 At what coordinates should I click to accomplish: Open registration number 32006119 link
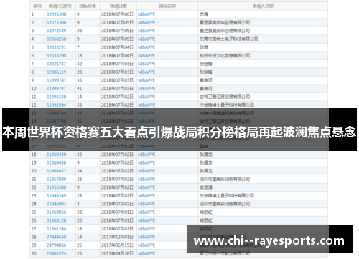coord(56,72)
